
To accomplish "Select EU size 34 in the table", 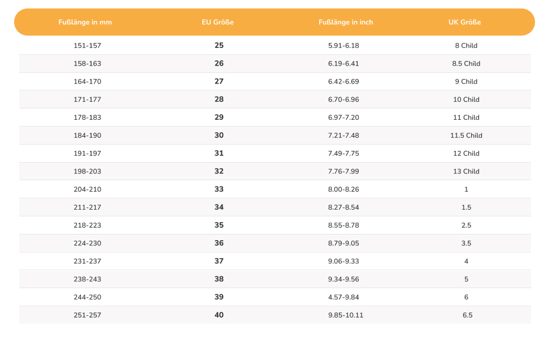I will [219, 207].
